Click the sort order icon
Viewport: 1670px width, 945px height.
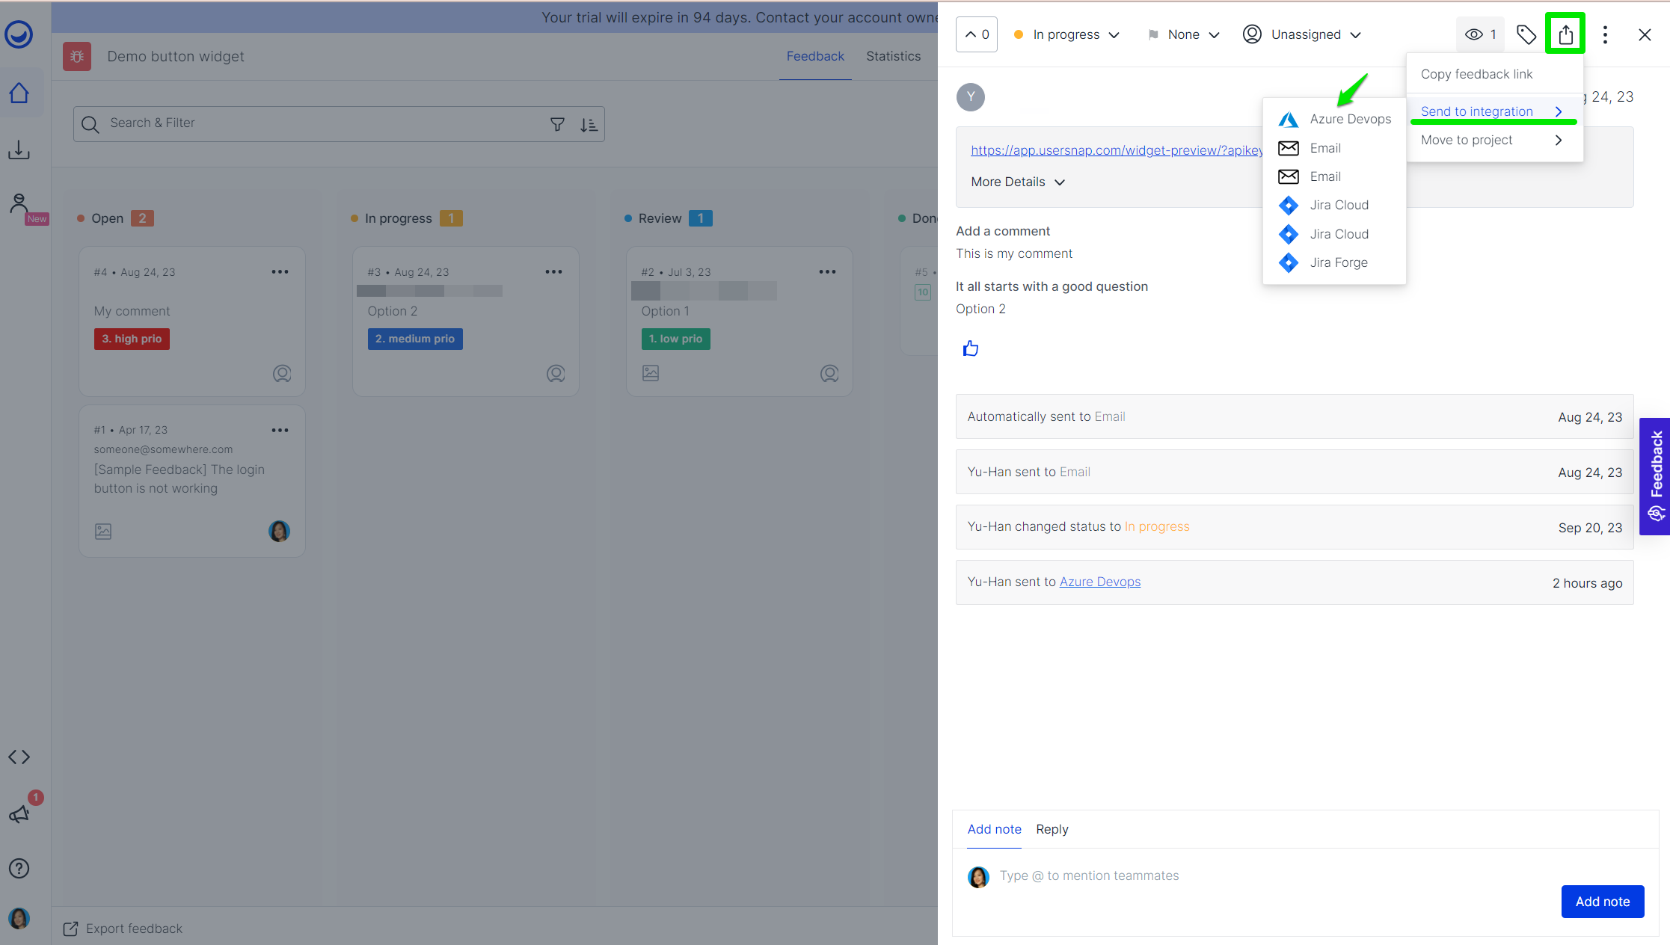tap(589, 124)
